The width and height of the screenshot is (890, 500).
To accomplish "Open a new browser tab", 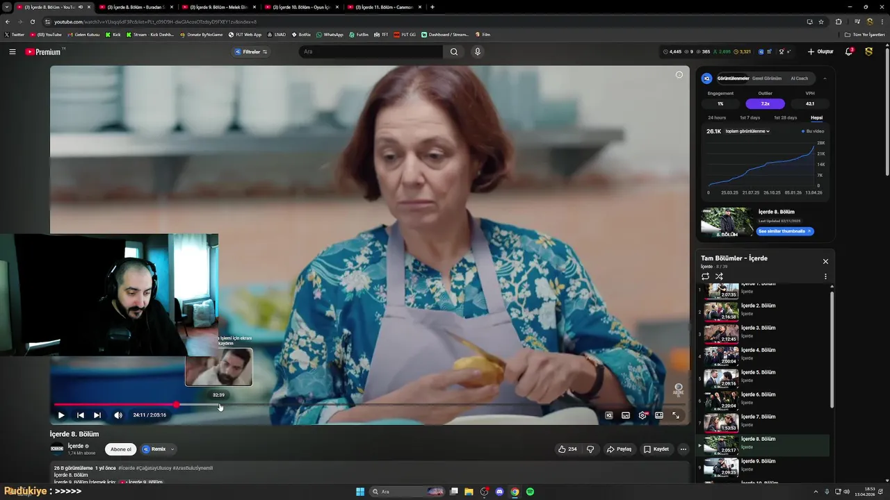I will click(x=432, y=7).
